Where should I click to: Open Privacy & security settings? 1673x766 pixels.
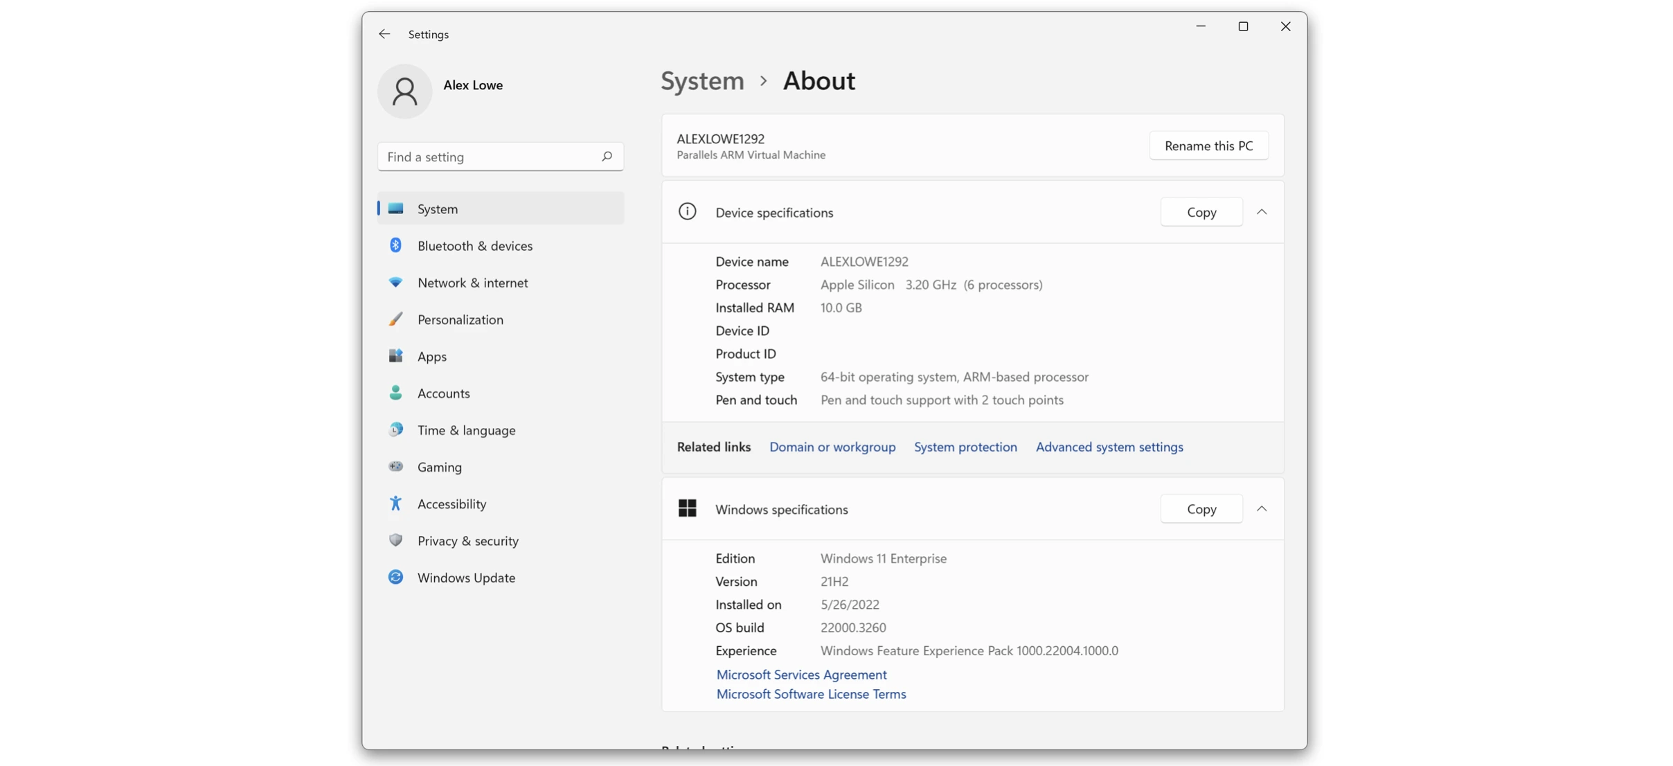pyautogui.click(x=468, y=540)
